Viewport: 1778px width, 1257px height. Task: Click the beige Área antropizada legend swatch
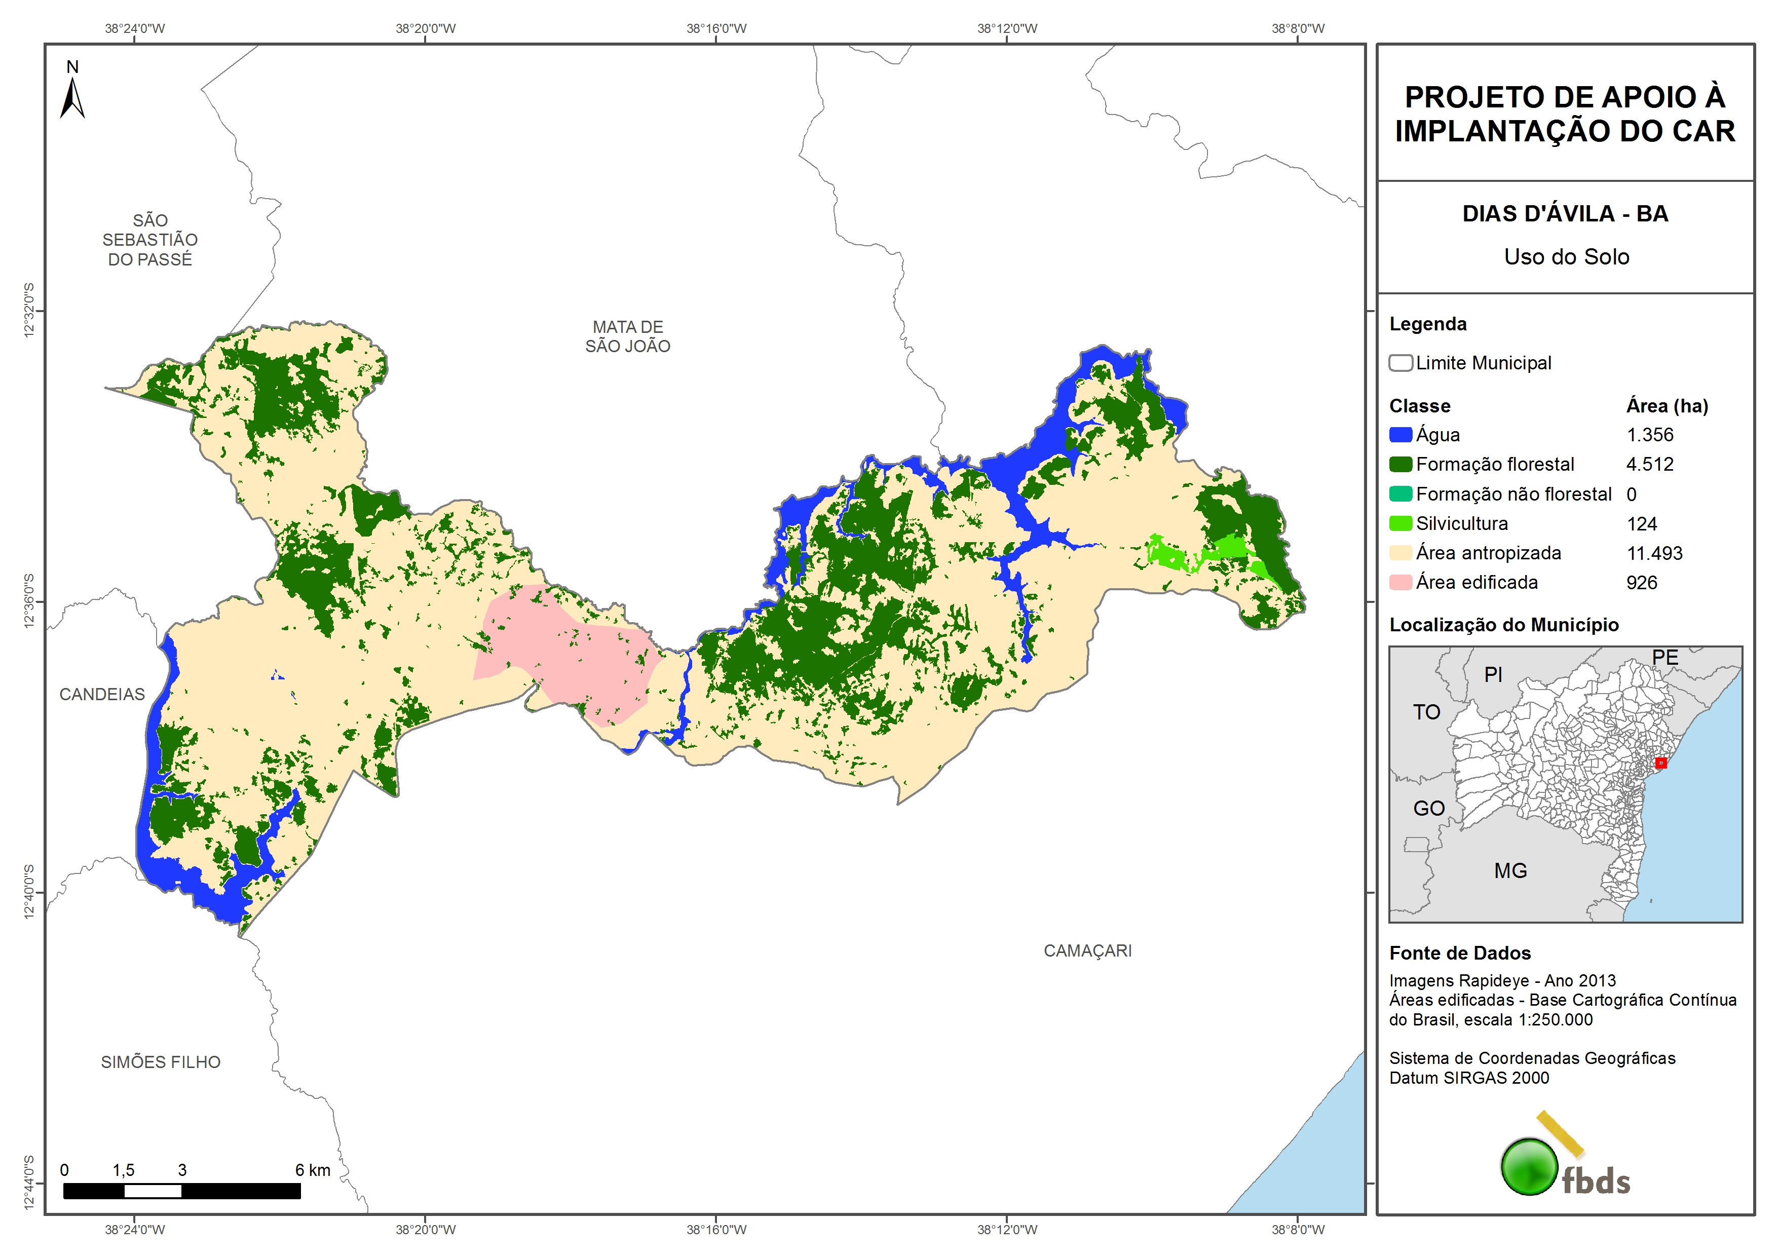[1400, 553]
